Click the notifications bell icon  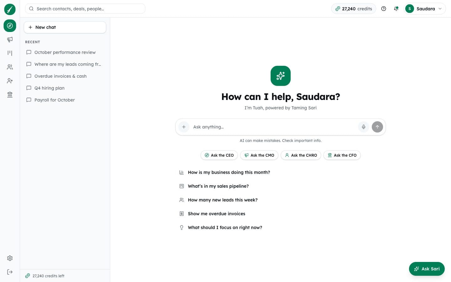tap(396, 9)
